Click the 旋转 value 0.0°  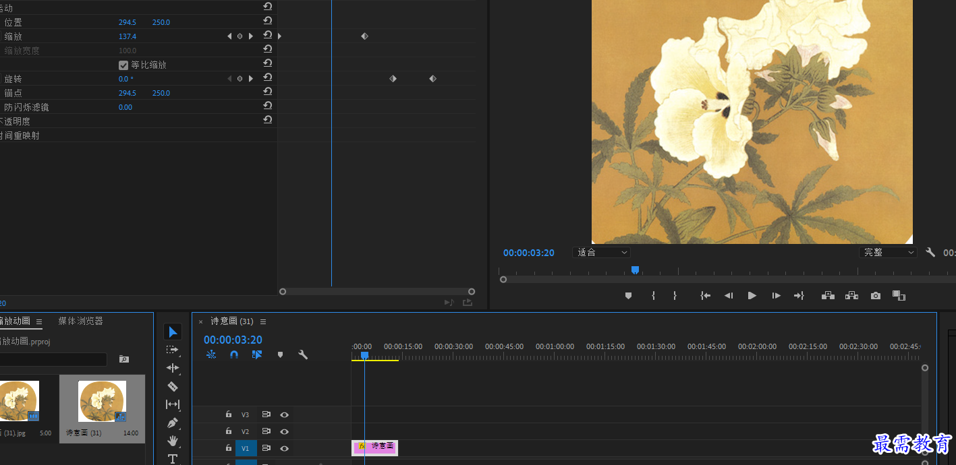click(x=126, y=79)
